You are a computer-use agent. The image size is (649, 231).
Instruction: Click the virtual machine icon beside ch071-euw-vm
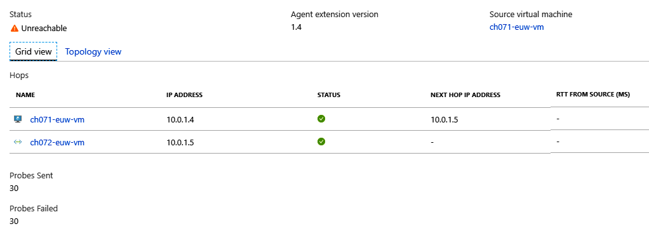(x=17, y=119)
